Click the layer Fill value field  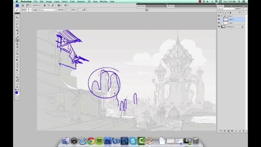coord(243,13)
